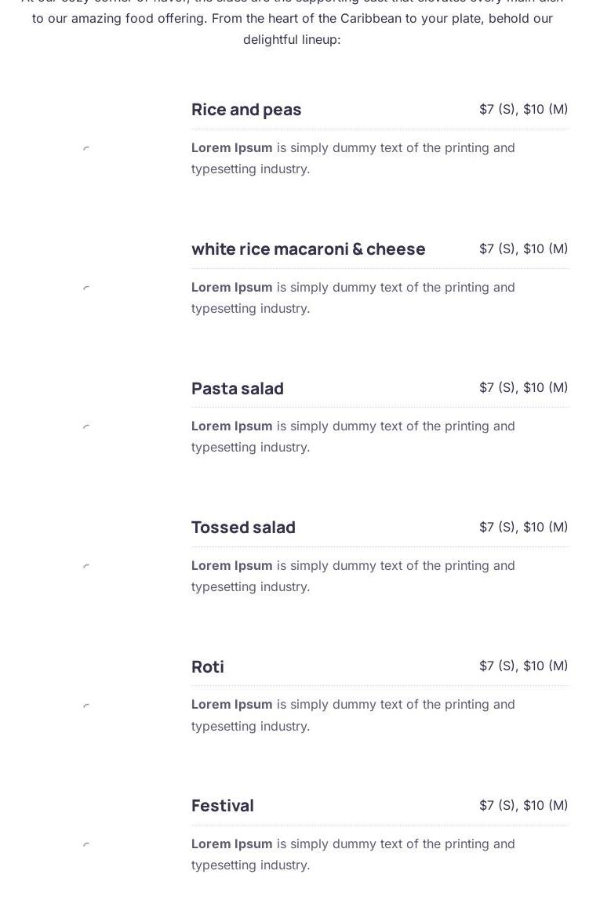Click the Lorem Ipsum description under Tossed salad
The width and height of the screenshot is (600, 907).
point(353,576)
